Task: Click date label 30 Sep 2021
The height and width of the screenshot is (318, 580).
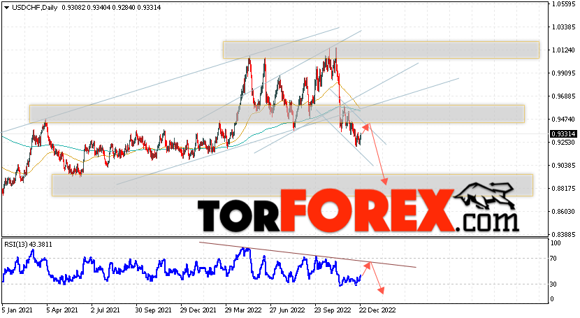Action: pyautogui.click(x=153, y=310)
